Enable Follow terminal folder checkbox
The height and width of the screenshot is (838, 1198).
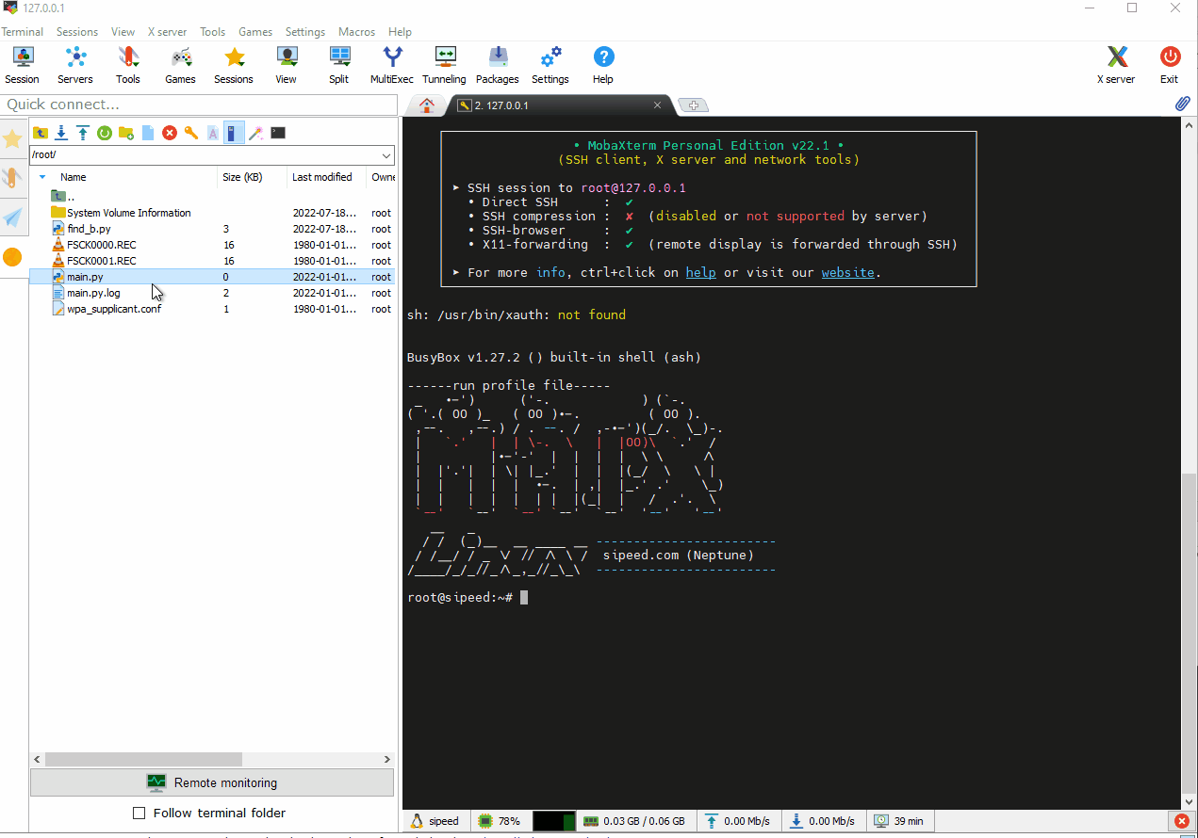[x=139, y=813]
